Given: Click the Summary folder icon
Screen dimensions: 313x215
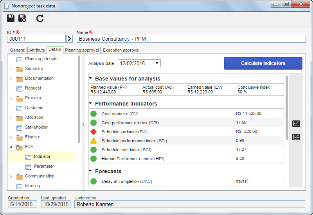Looking at the screenshot, I should (19, 69).
